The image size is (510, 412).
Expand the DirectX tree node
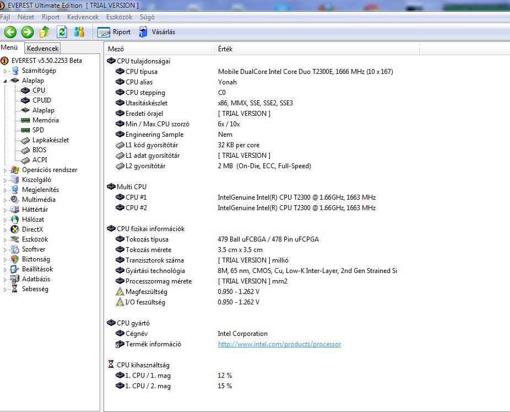pos(5,229)
